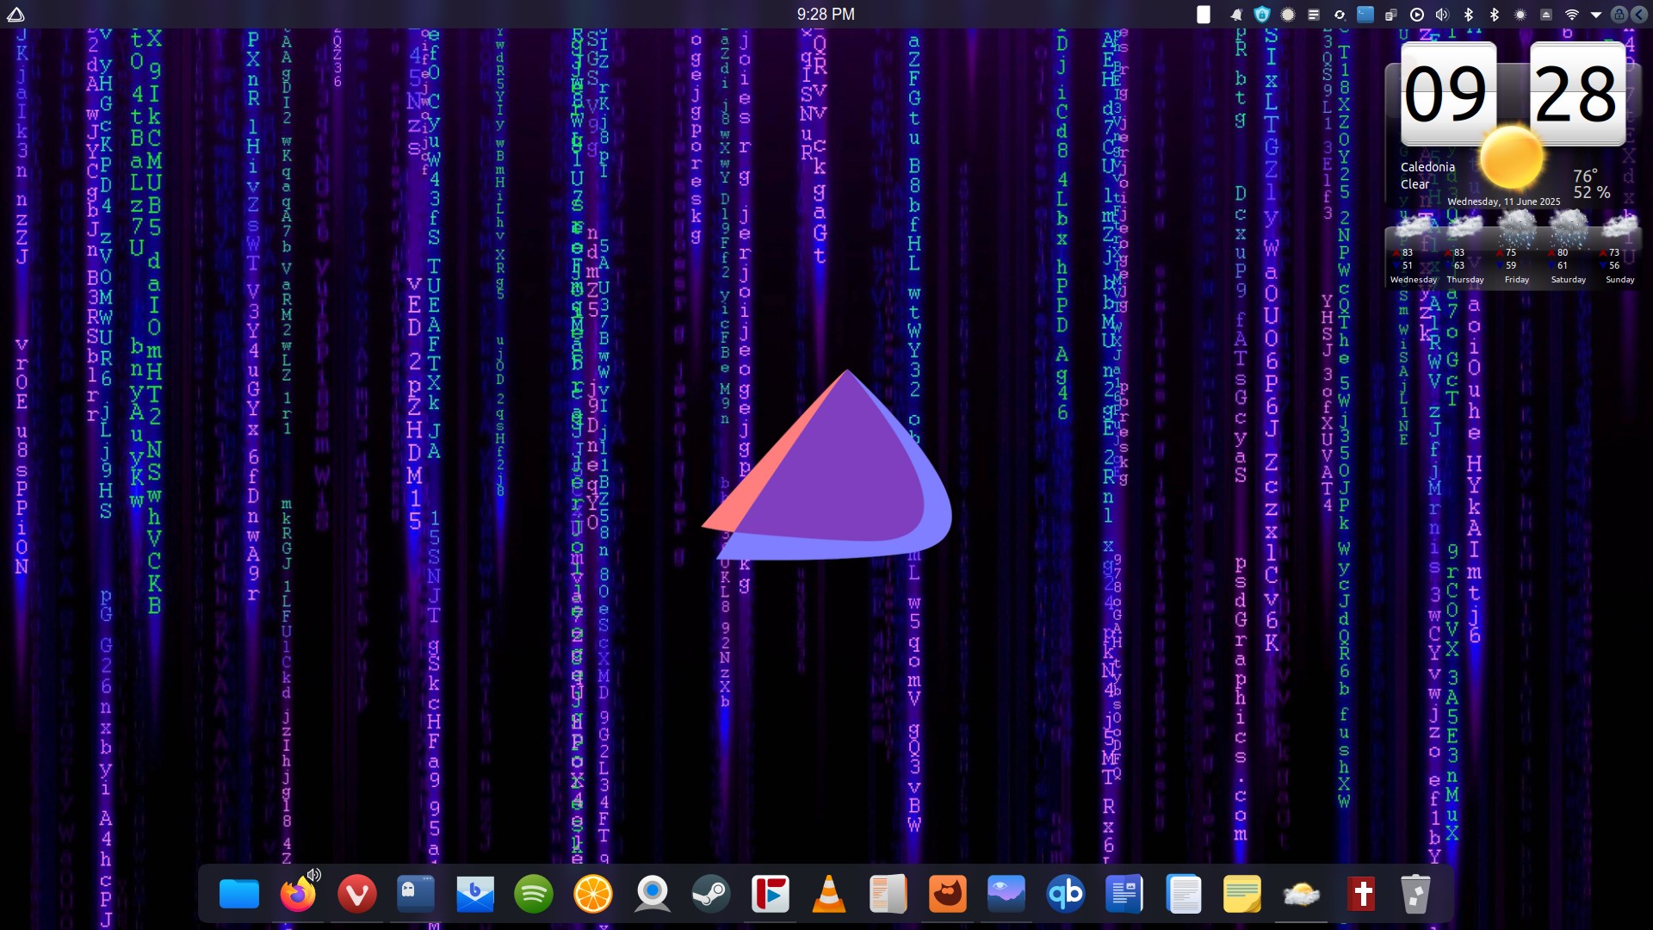The height and width of the screenshot is (930, 1653).
Task: Open the orange cat-face app in dock
Action: click(947, 894)
